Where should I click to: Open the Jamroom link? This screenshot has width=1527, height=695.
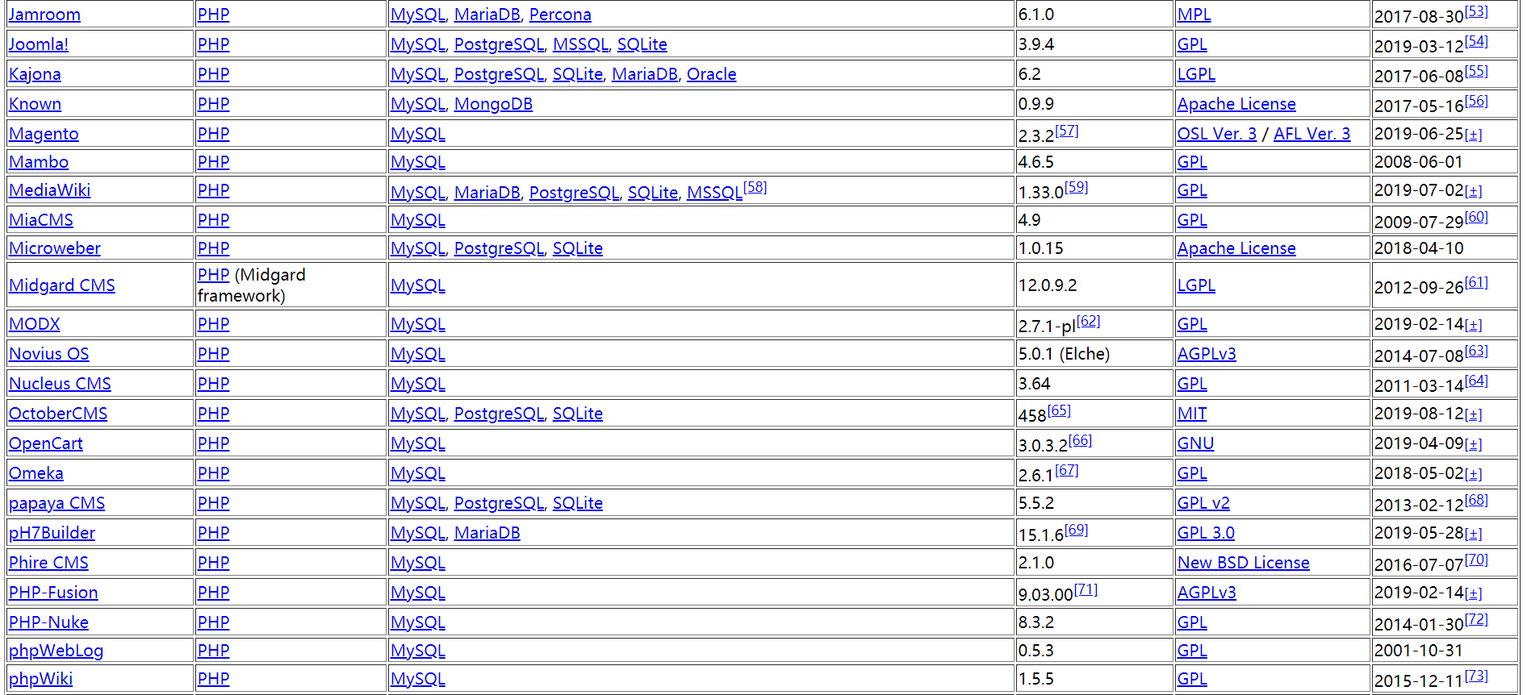click(x=44, y=15)
